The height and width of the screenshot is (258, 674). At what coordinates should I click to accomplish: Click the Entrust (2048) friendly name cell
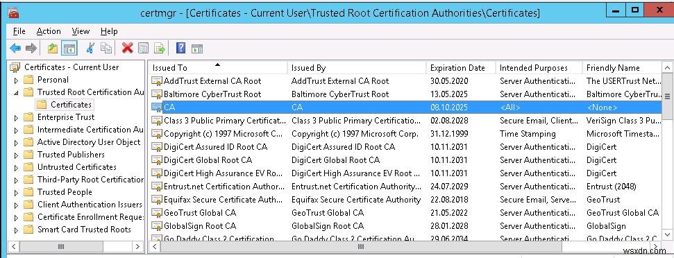[612, 187]
